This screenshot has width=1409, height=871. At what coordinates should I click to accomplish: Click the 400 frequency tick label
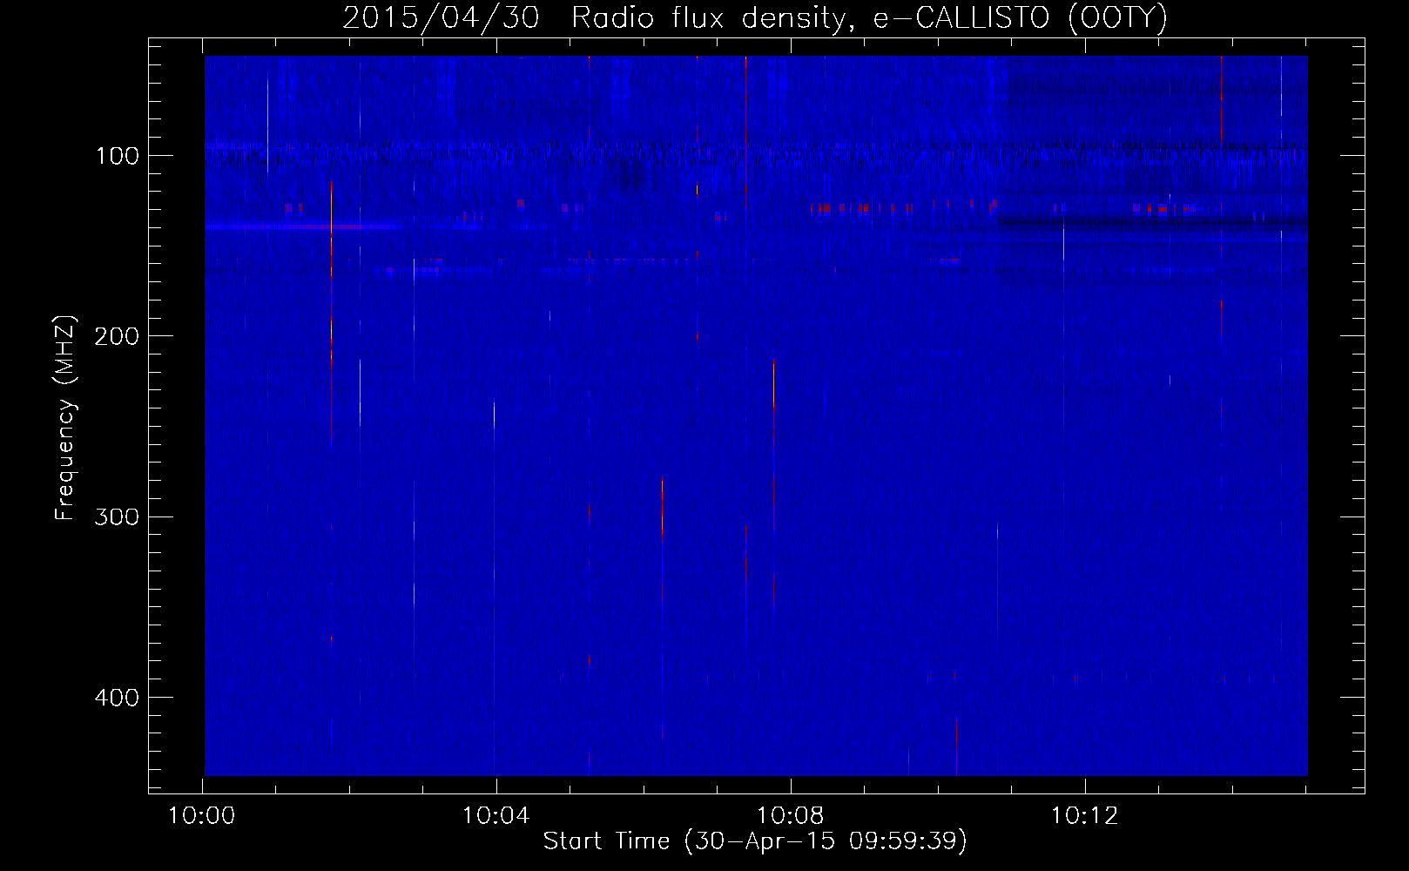tap(117, 698)
